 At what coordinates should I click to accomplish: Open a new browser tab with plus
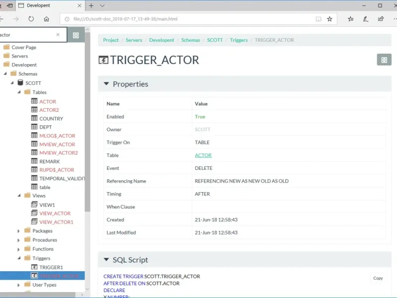(91, 5)
